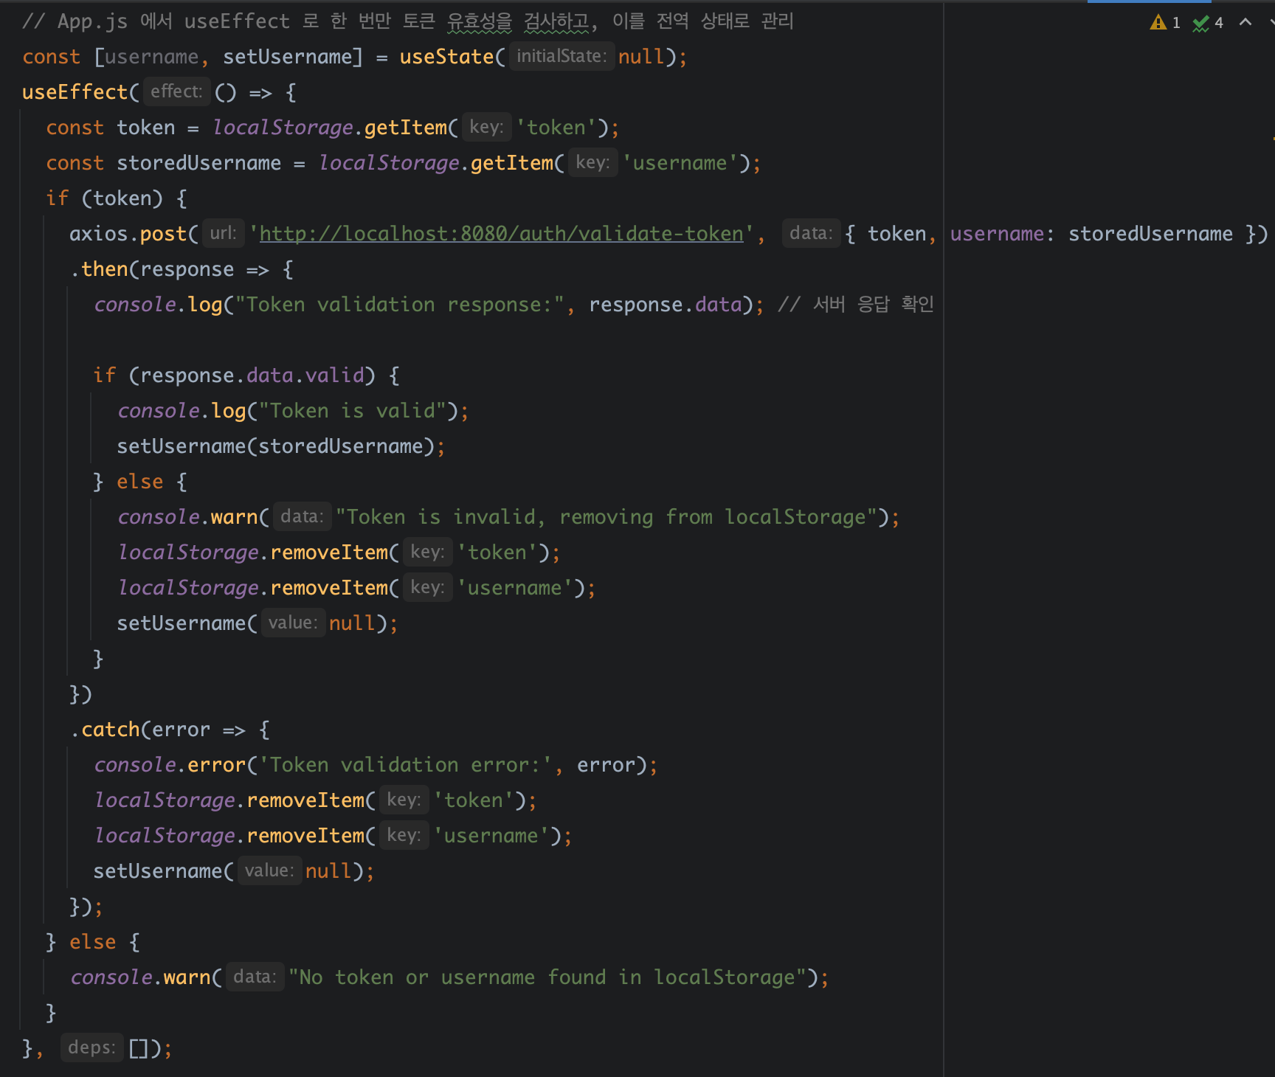Viewport: 1275px width, 1077px height.
Task: Click the Korean comment on the first line
Action: (408, 21)
